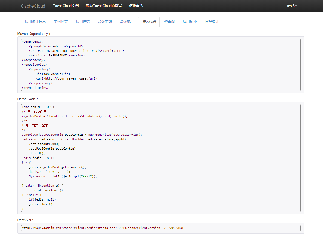
Task: Switch to the 命令执行 tab
Action: click(127, 22)
